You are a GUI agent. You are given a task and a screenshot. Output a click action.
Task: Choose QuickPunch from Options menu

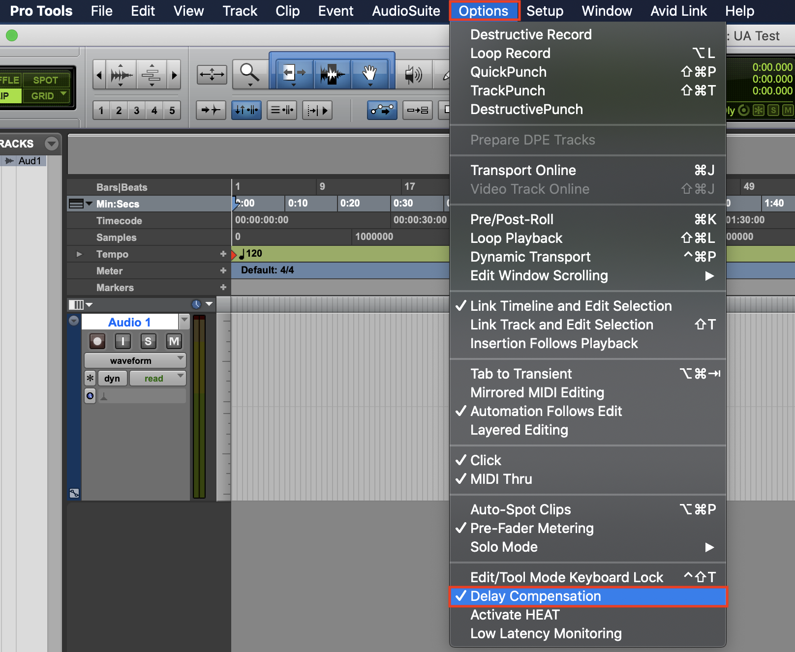click(588, 72)
